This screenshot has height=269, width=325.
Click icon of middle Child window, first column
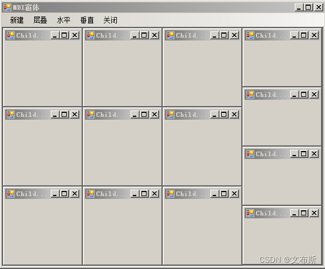pos(11,115)
